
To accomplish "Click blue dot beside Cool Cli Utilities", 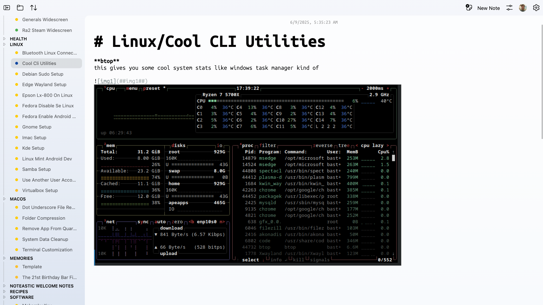I will [17, 63].
